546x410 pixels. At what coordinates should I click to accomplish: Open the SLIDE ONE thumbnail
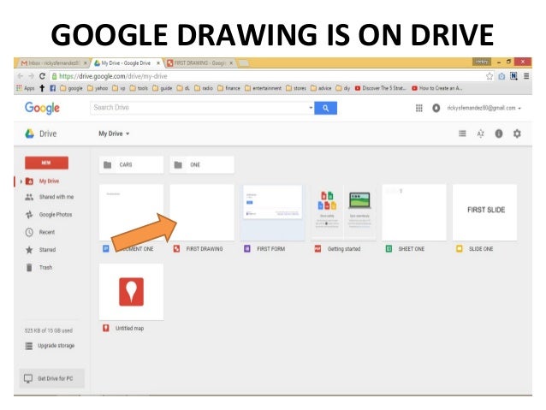coord(484,212)
